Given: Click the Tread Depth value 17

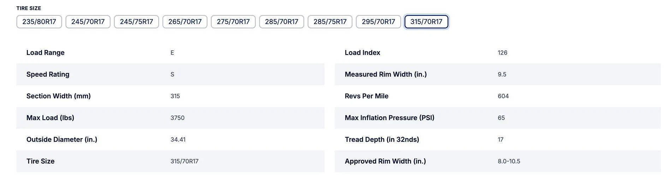Looking at the screenshot, I should pos(500,140).
